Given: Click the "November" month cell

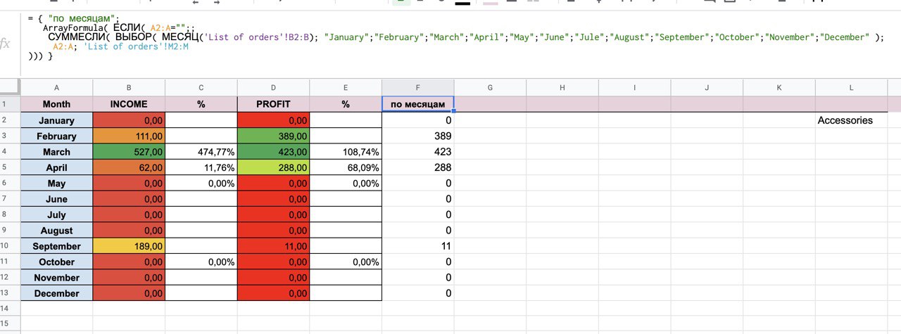Looking at the screenshot, I should [x=56, y=278].
